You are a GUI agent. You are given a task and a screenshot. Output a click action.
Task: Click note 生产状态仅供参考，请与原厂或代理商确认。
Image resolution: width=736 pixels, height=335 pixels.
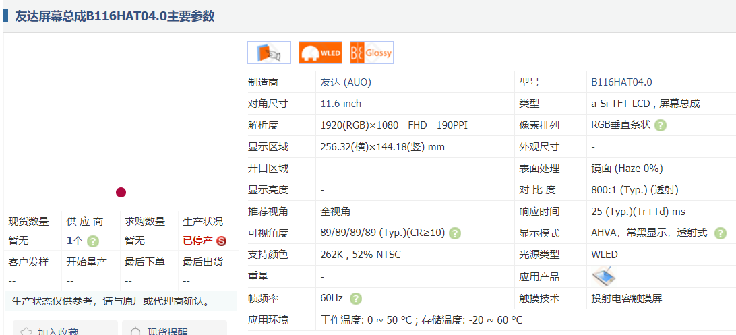pos(111,301)
